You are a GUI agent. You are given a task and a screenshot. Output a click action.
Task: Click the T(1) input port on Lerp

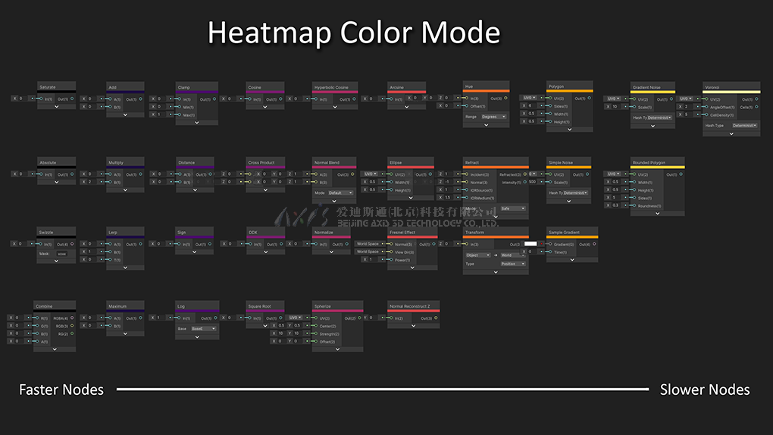pos(109,259)
